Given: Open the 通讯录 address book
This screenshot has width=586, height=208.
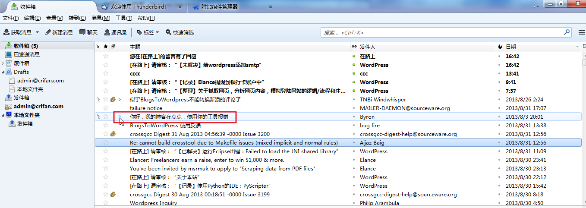Looking at the screenshot, I should (x=116, y=32).
